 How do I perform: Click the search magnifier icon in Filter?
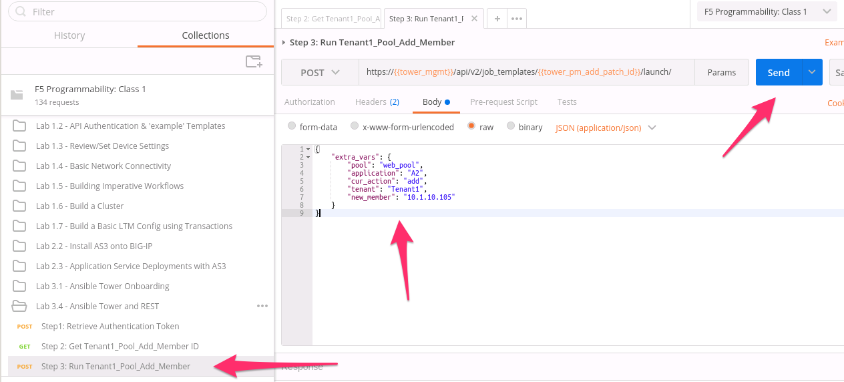[x=21, y=11]
